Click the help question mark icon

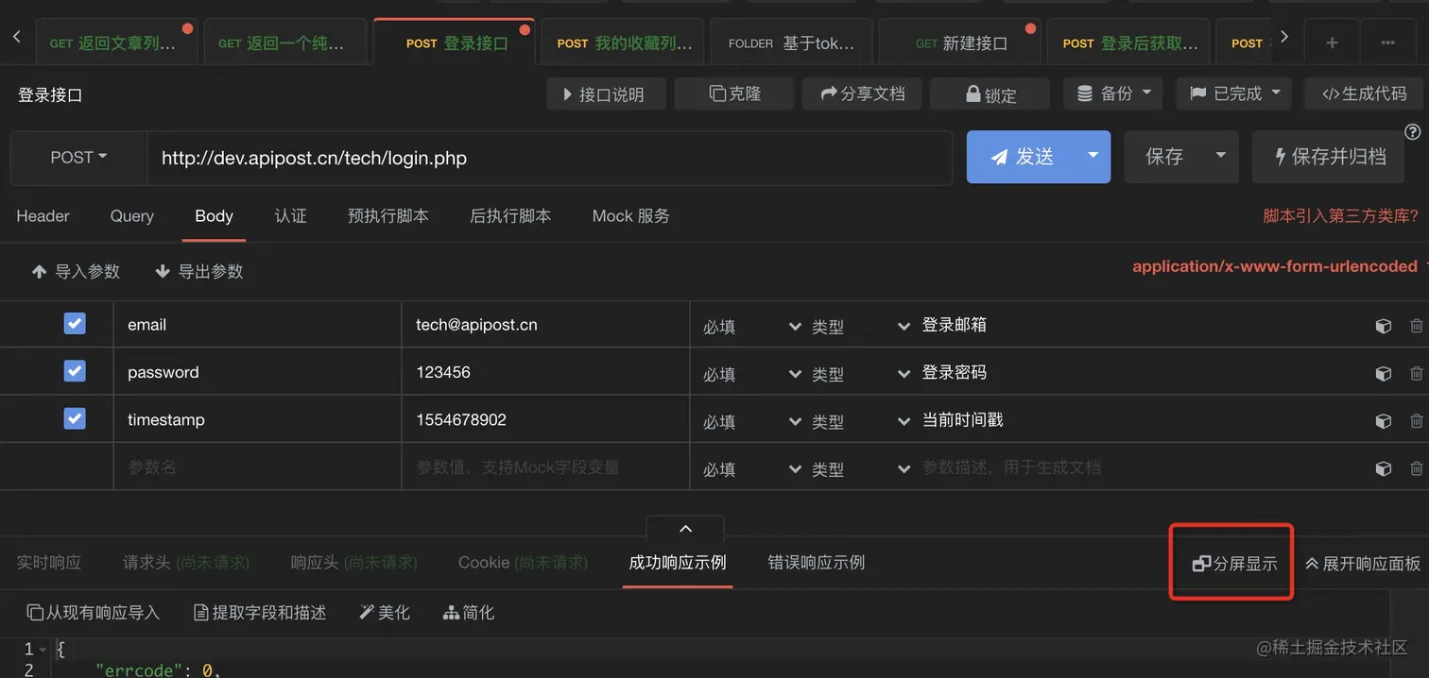pos(1413,131)
